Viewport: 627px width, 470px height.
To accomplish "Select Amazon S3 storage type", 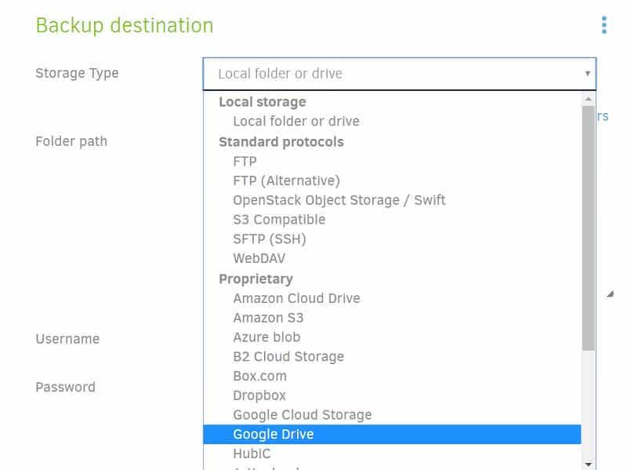I will coord(392,318).
